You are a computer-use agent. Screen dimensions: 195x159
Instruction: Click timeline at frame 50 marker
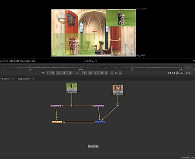(x=30, y=69)
